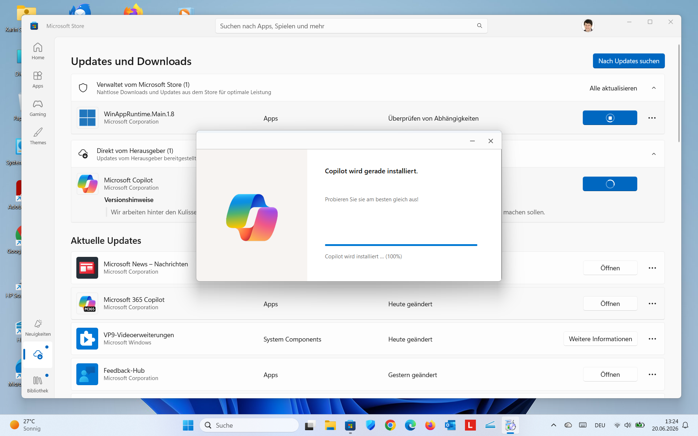Collapse the Verwaltet vom Microsoft Store group

tap(654, 88)
